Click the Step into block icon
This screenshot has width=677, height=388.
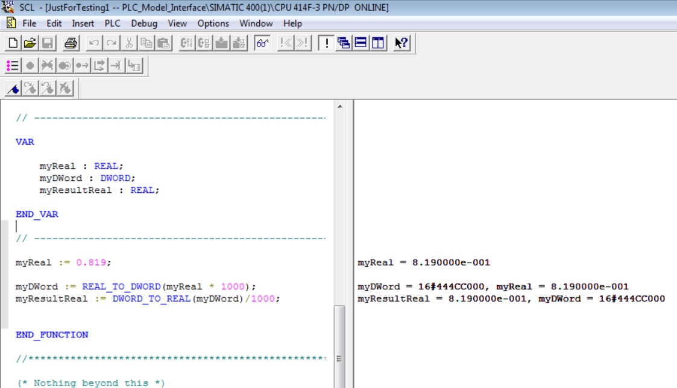pos(134,66)
